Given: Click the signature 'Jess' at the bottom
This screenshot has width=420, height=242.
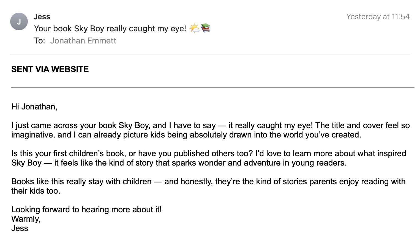Looking at the screenshot, I should 20,228.
